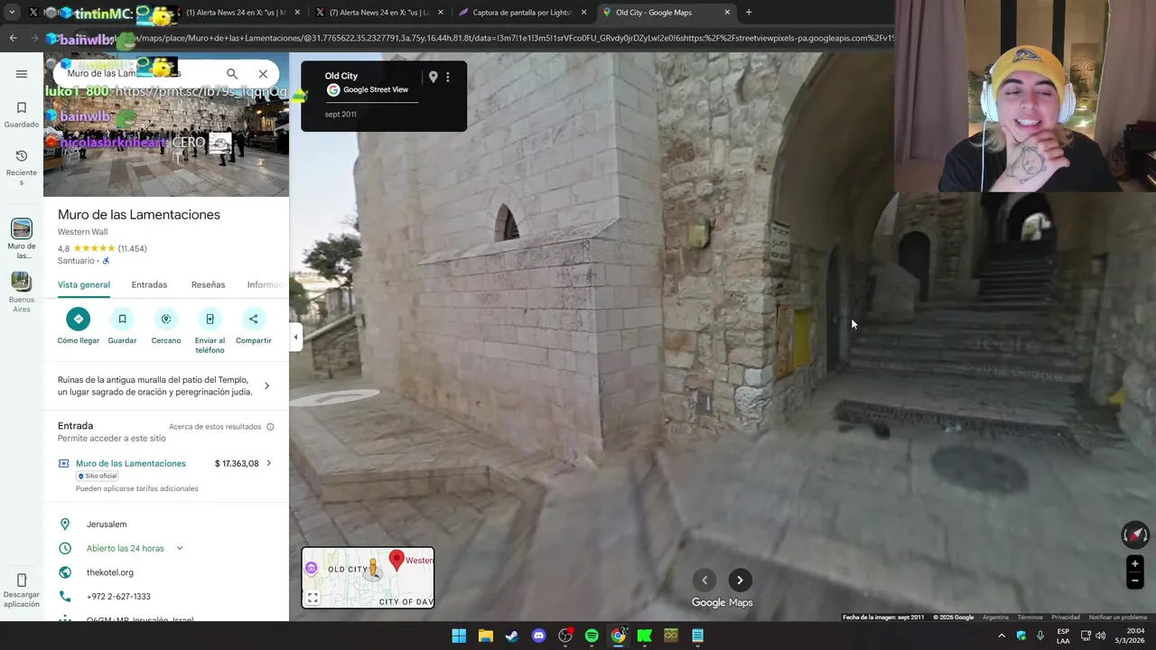The width and height of the screenshot is (1156, 650).
Task: Click the search magnifier icon
Action: [x=232, y=74]
